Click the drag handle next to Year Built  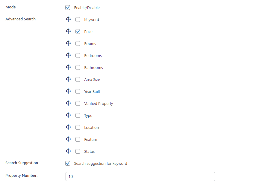[68, 91]
